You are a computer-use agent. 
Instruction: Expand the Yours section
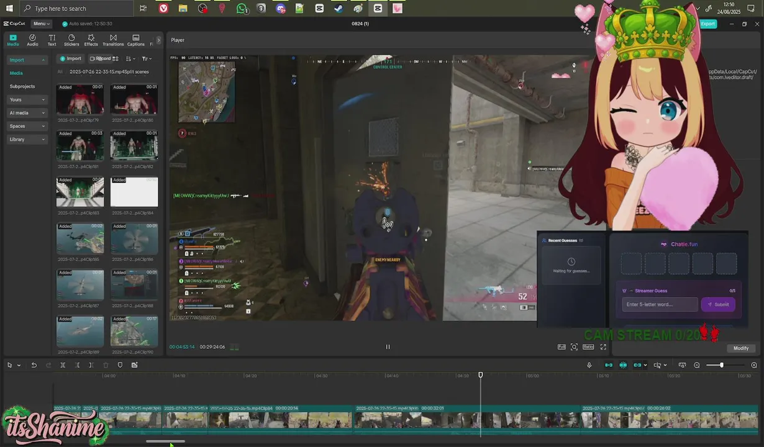pyautogui.click(x=27, y=99)
